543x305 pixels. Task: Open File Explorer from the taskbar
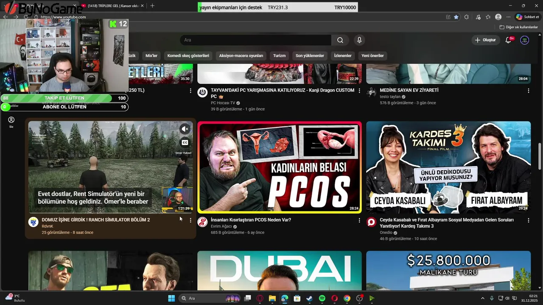click(x=272, y=298)
